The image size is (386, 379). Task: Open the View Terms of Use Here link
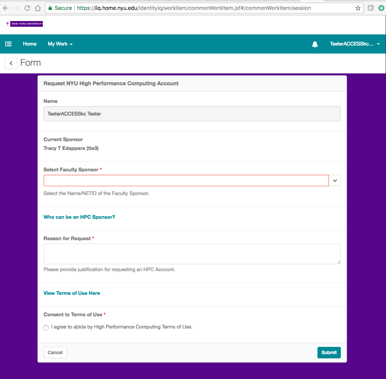(x=72, y=293)
